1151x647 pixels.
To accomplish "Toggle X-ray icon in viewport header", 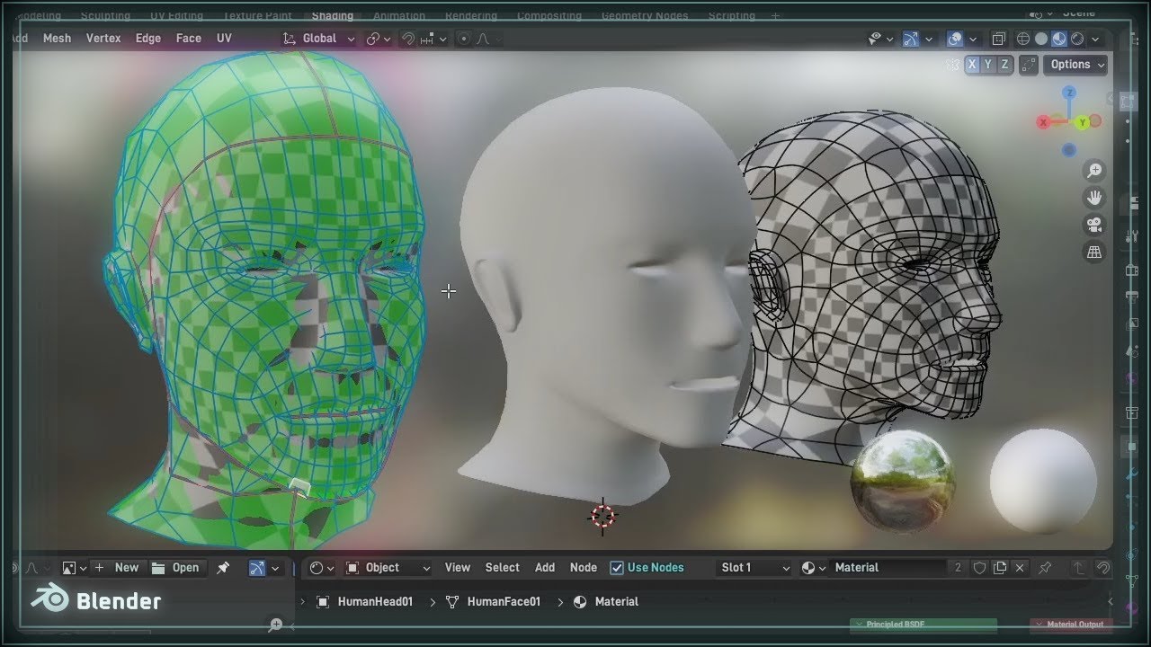I will pos(998,39).
